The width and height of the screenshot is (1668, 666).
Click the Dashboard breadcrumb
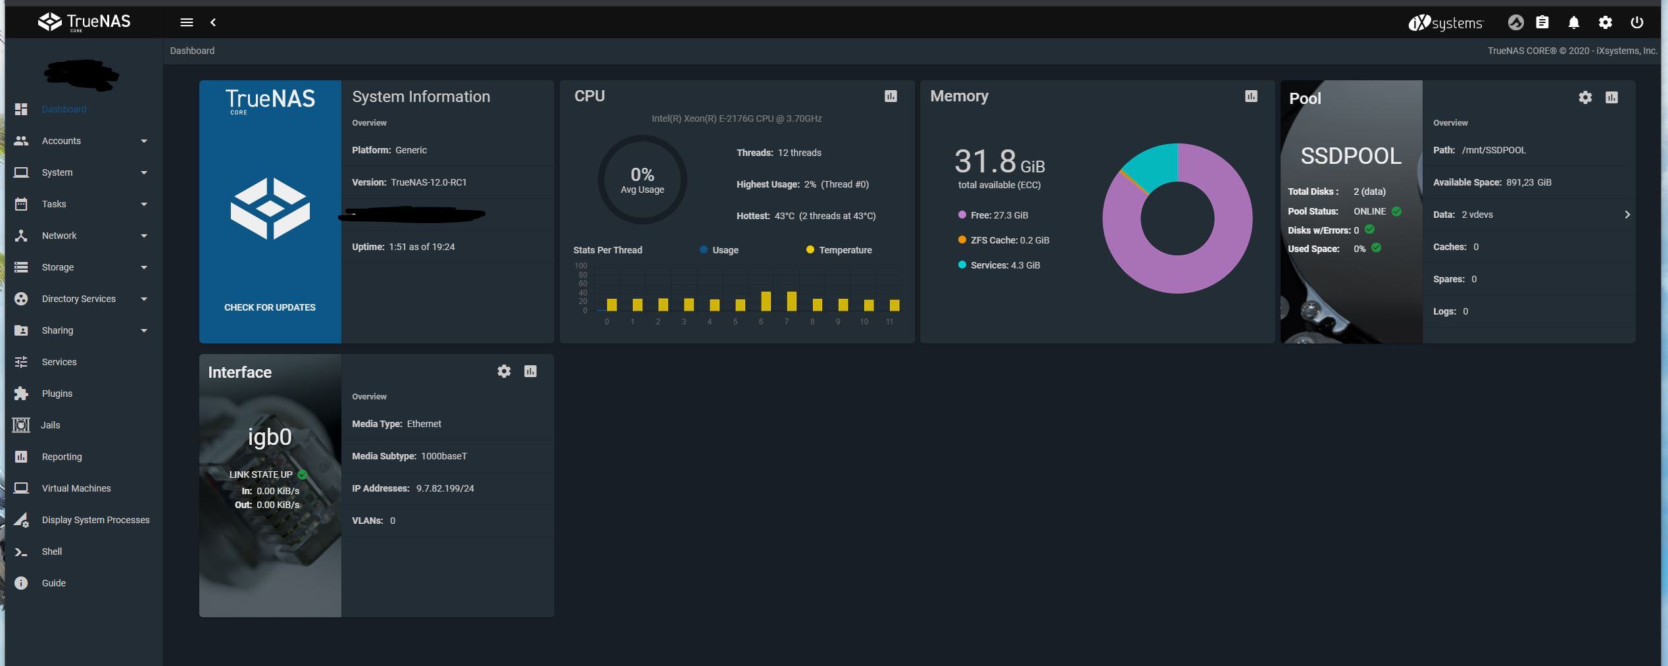click(x=192, y=51)
